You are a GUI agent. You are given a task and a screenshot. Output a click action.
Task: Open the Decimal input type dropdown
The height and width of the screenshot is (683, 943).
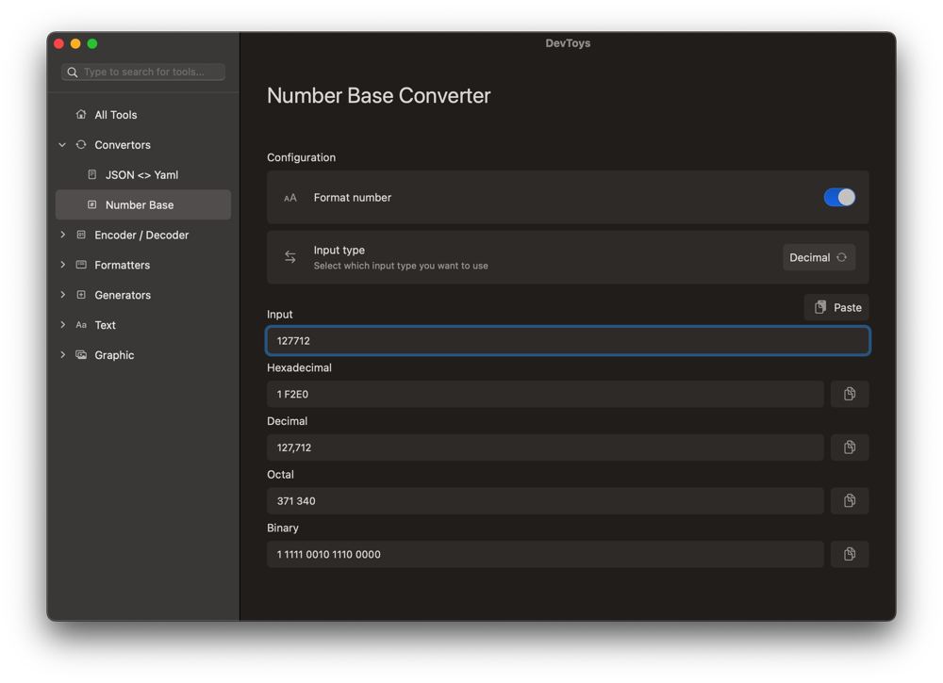(819, 256)
